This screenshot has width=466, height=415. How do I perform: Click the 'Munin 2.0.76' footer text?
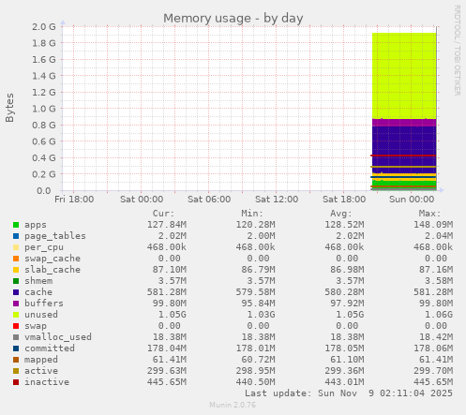233,405
